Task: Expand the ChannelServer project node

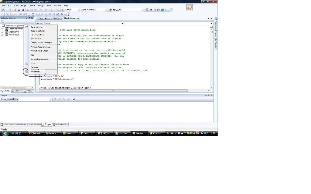Action: point(2,28)
